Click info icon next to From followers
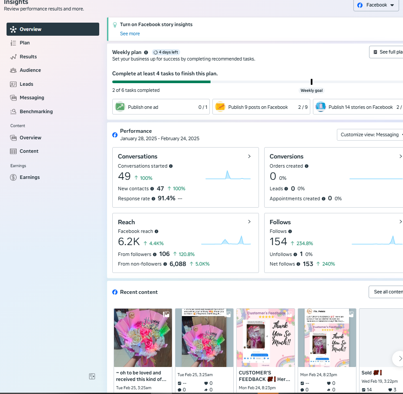This screenshot has width=403, height=394. point(155,254)
